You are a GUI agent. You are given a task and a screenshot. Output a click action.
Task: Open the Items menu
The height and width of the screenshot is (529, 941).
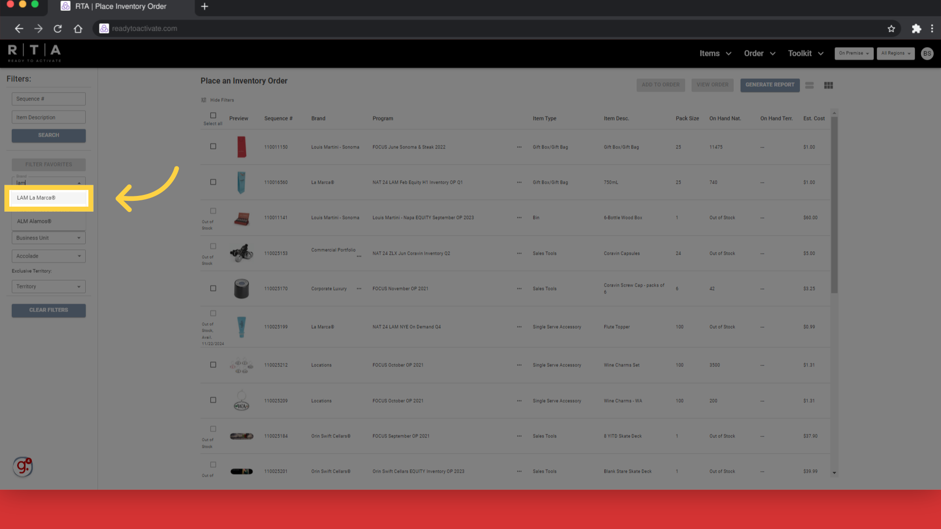(x=715, y=53)
